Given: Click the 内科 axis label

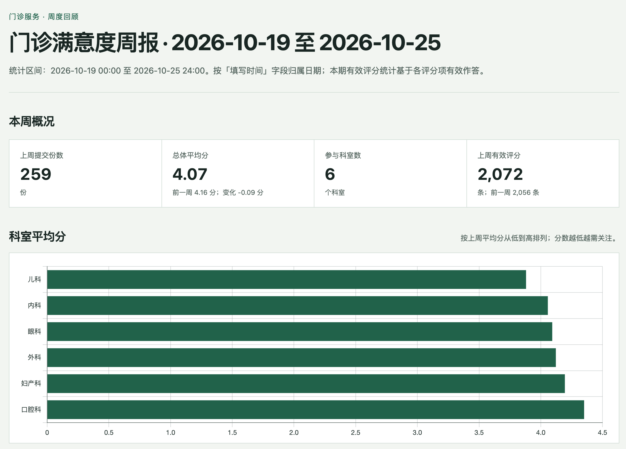Looking at the screenshot, I should 34,305.
